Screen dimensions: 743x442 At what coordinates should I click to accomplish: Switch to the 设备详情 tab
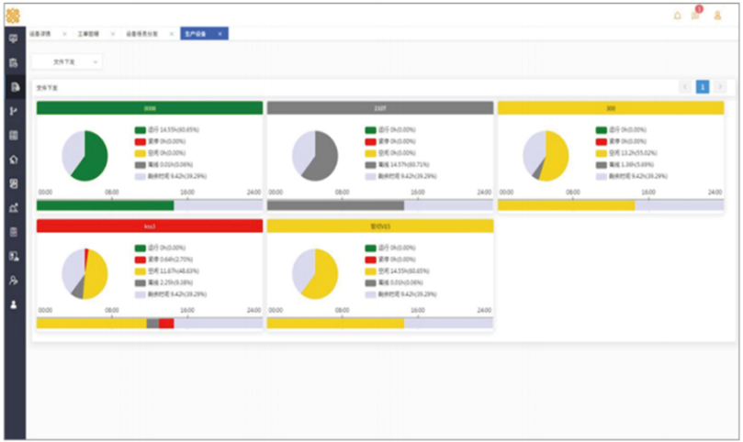(x=40, y=34)
